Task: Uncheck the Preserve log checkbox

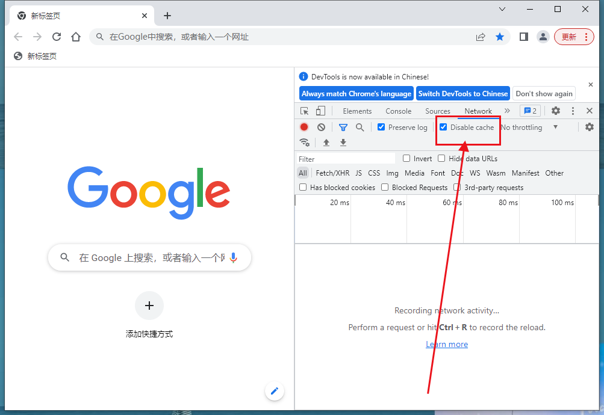Action: tap(381, 127)
